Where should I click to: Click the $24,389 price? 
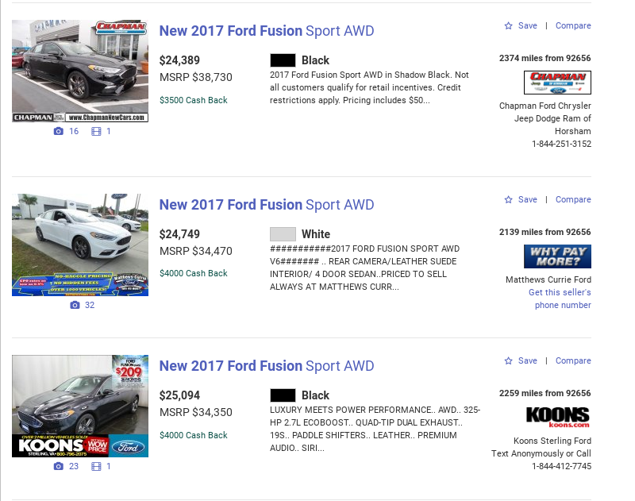coord(179,60)
